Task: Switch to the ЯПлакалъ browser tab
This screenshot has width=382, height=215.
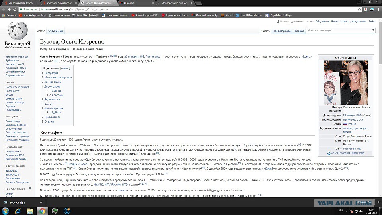Action: coord(136,3)
